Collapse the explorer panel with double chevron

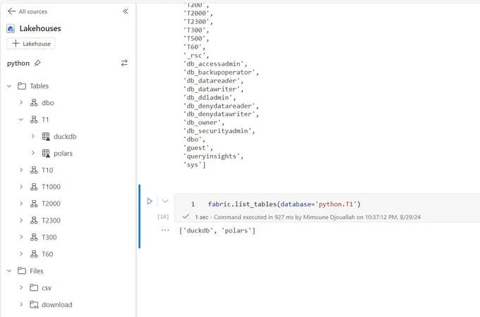click(x=126, y=11)
